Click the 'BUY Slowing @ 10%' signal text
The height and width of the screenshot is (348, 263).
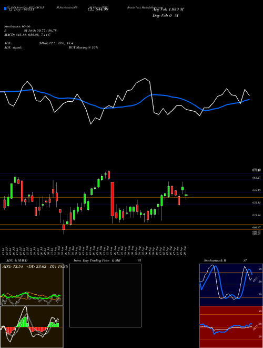pos(83,47)
